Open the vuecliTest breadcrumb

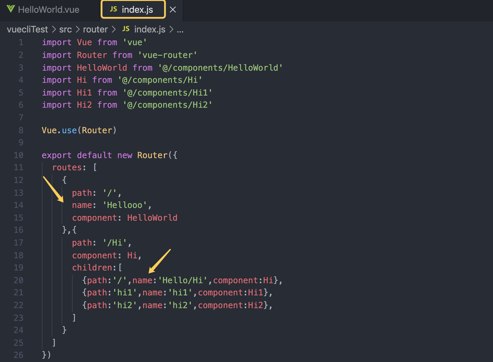point(27,29)
